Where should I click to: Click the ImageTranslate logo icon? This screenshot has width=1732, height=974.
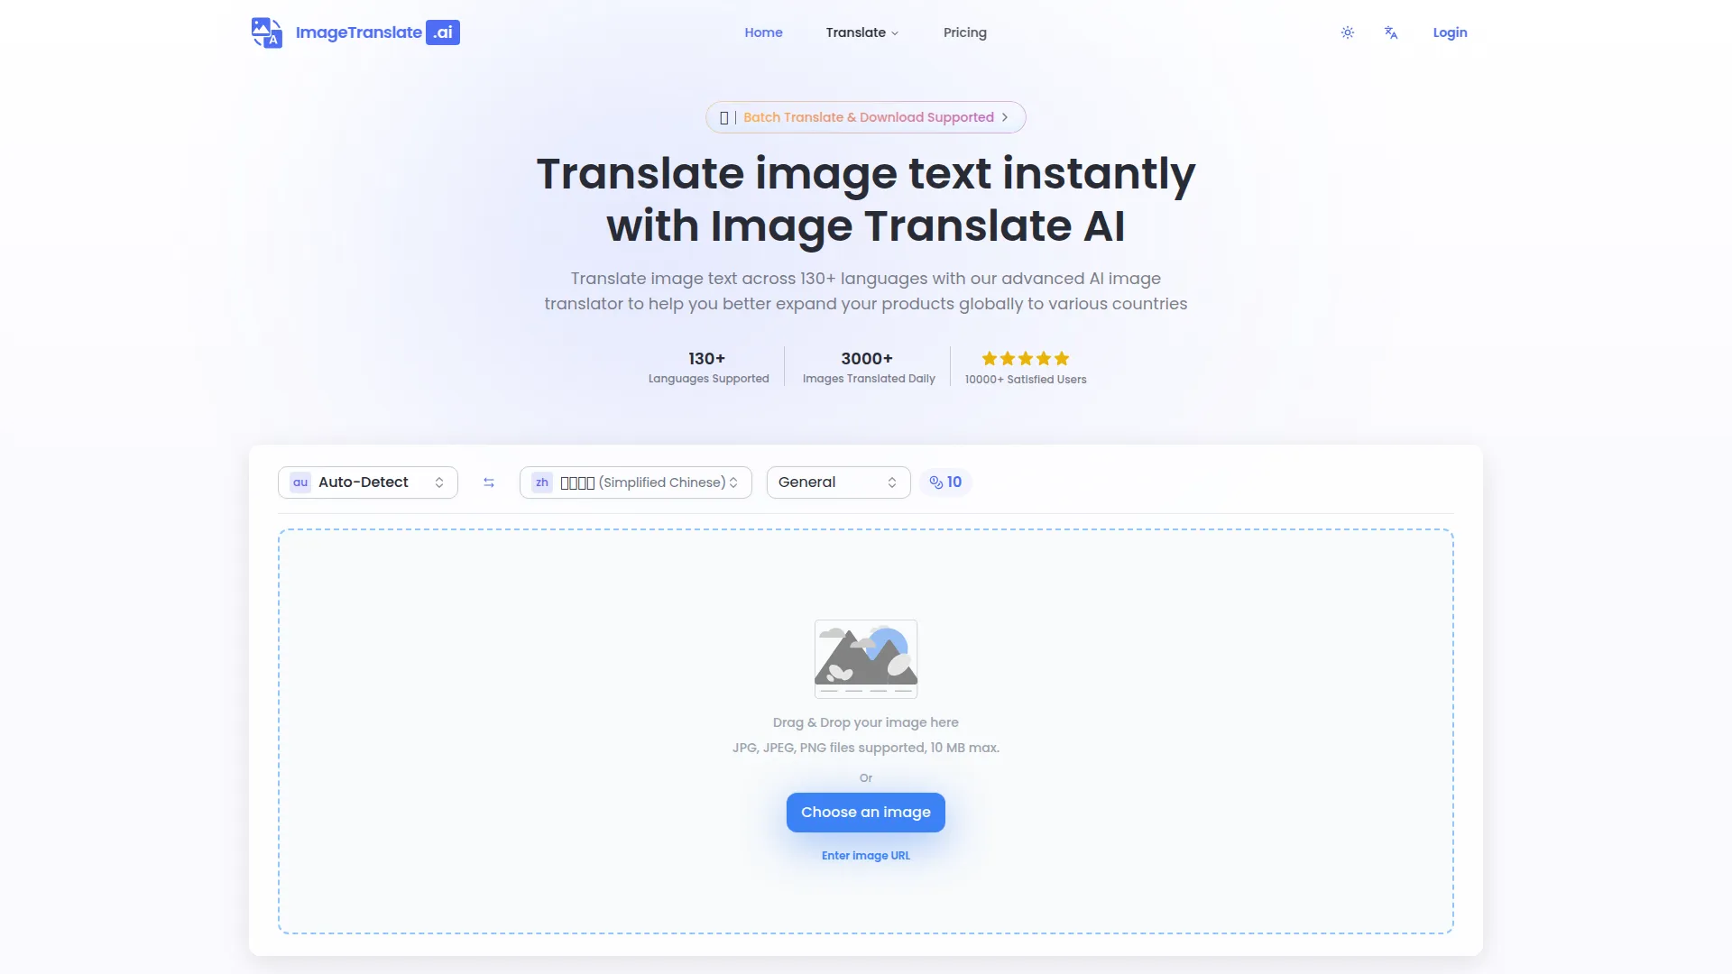[x=266, y=32]
